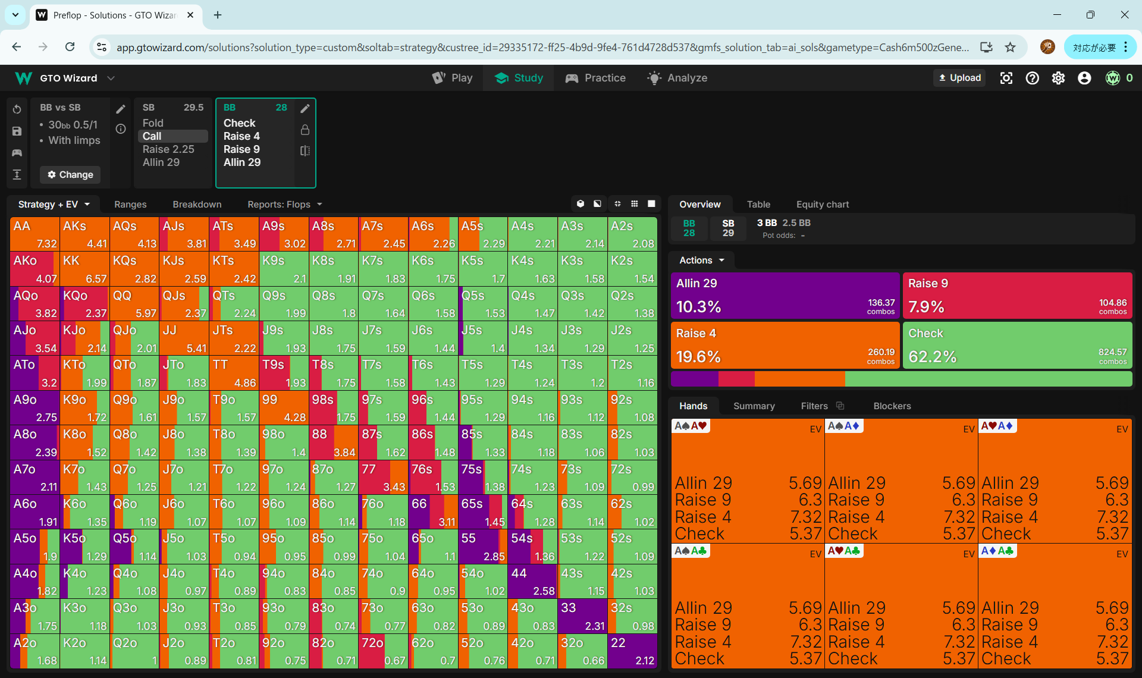Switch to the Equity chart tab
The height and width of the screenshot is (678, 1142).
click(x=822, y=204)
